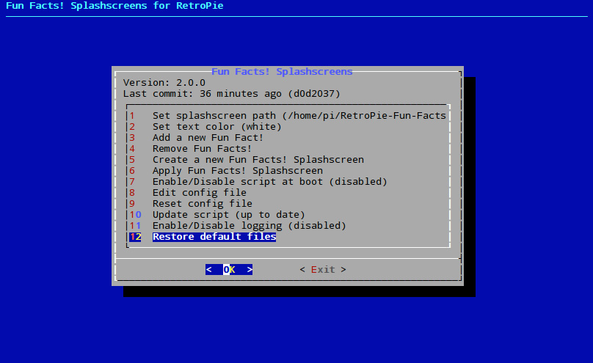
Task: Click the number 11 menu tag
Action: tap(135, 226)
